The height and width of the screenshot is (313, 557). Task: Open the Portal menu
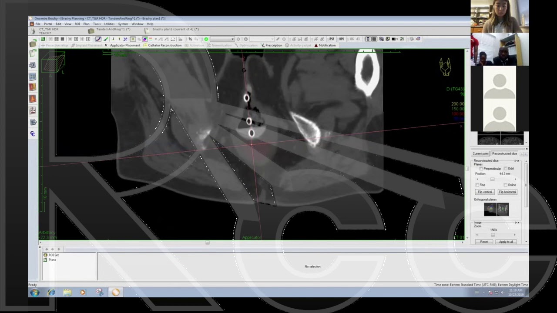[48, 24]
